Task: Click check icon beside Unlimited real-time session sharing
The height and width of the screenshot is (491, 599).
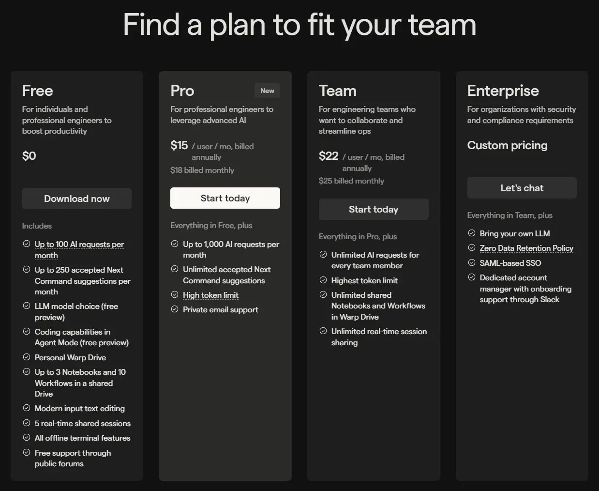Action: click(x=323, y=331)
